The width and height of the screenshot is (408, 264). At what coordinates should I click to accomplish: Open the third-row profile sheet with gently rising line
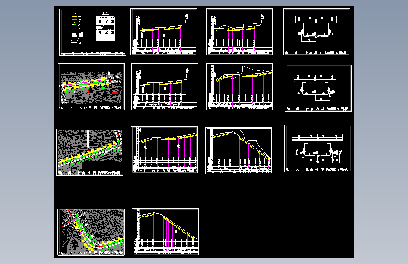(164, 150)
